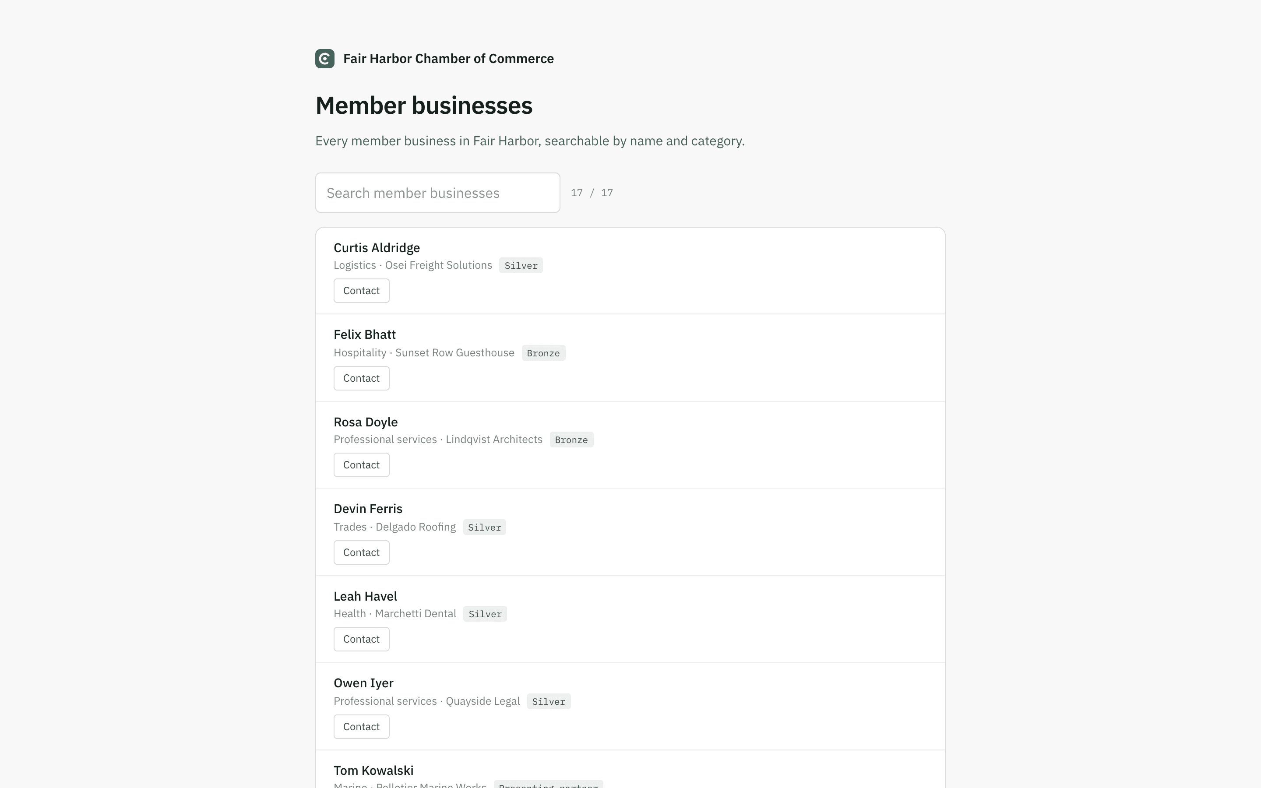Click Silver badge beside Quayside Legal

[x=549, y=701]
